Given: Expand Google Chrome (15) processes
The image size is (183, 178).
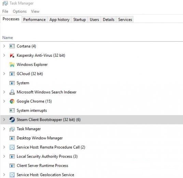Looking at the screenshot, I should coord(4,101).
